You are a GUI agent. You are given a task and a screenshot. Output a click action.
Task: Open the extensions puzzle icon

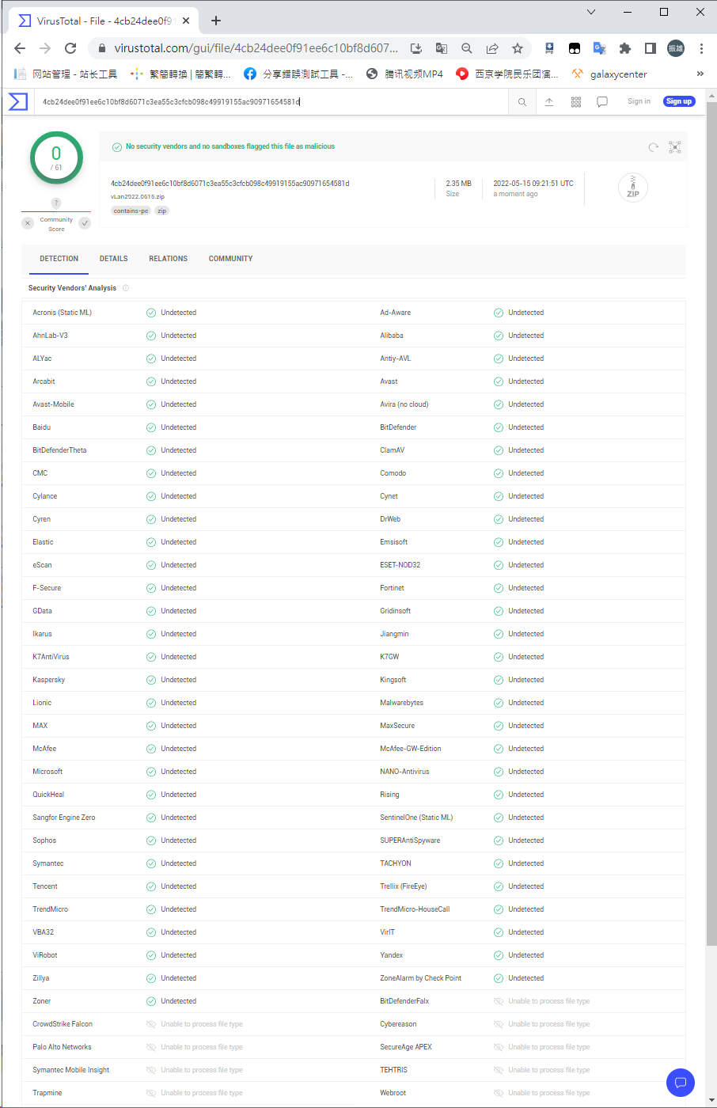click(625, 48)
